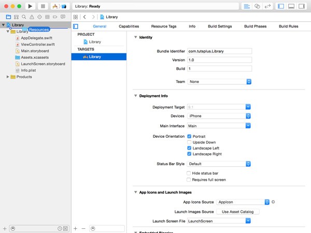Remove the selected target with minus button
Viewport: 311px width, 233px height.
tap(83, 228)
